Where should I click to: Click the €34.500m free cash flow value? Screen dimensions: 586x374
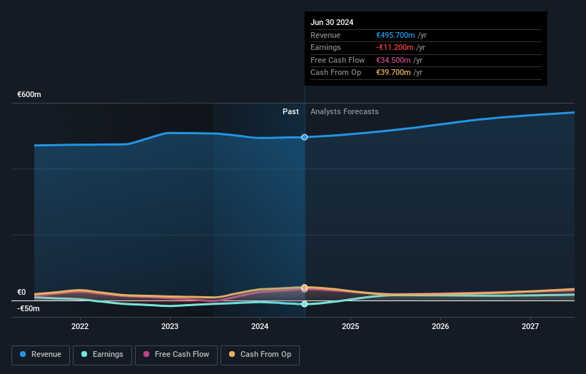[x=393, y=60]
